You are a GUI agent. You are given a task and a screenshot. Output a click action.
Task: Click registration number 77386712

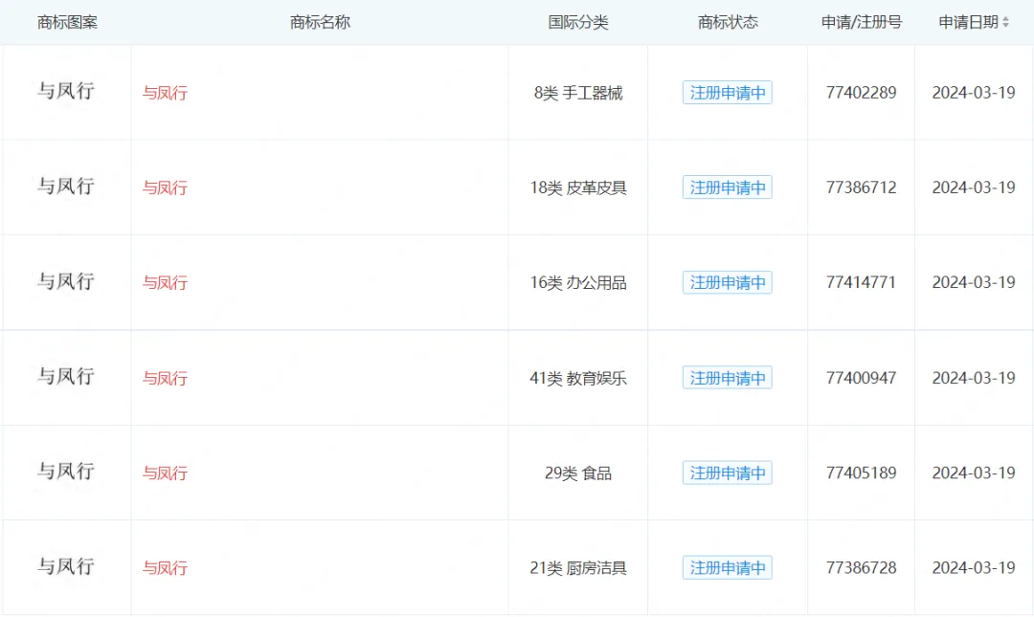click(862, 187)
